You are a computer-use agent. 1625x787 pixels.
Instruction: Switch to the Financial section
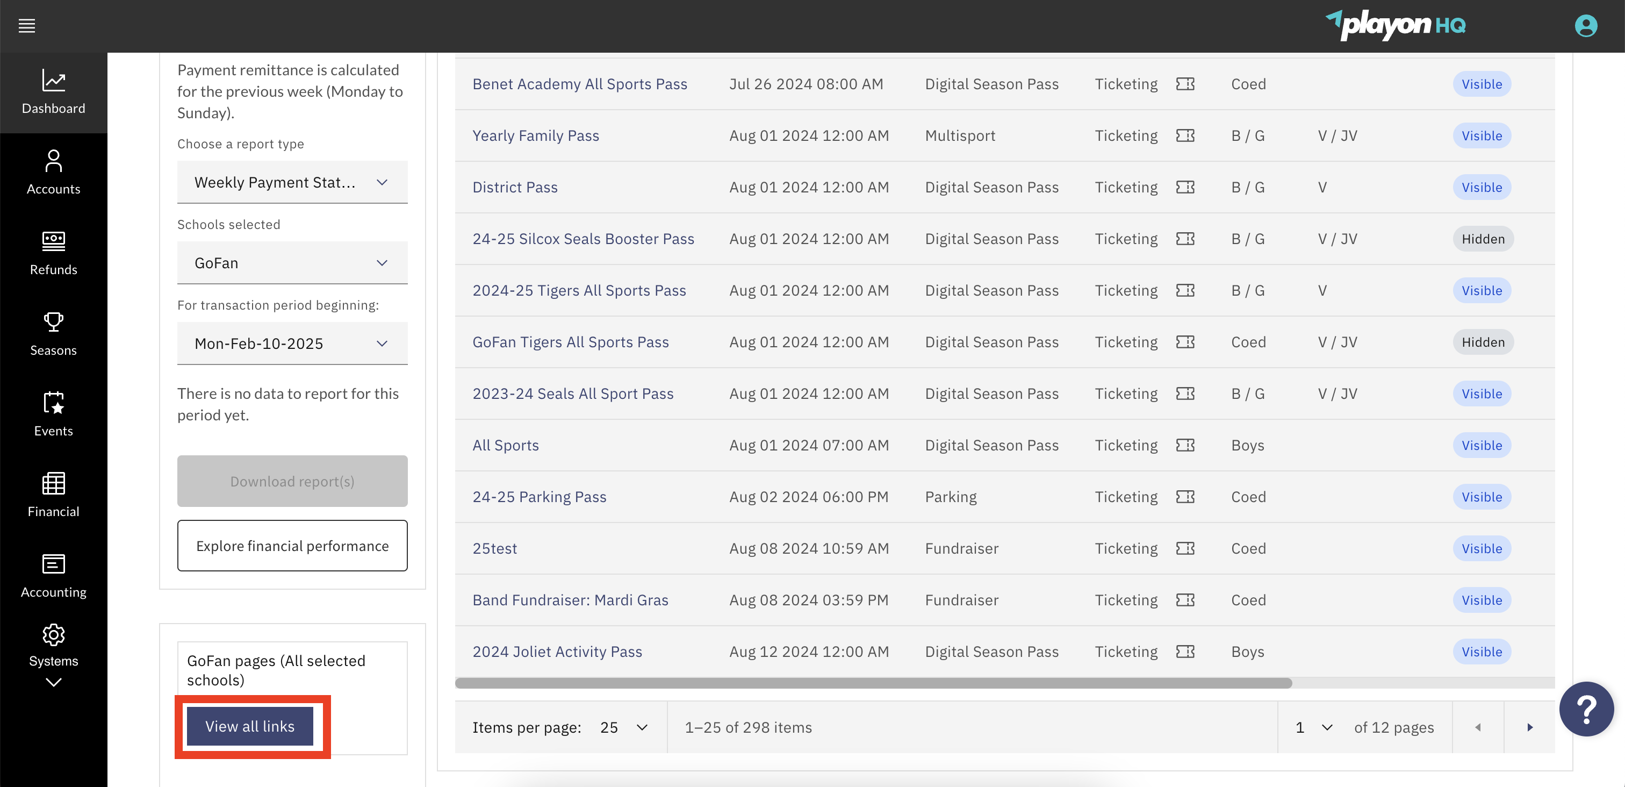coord(54,495)
